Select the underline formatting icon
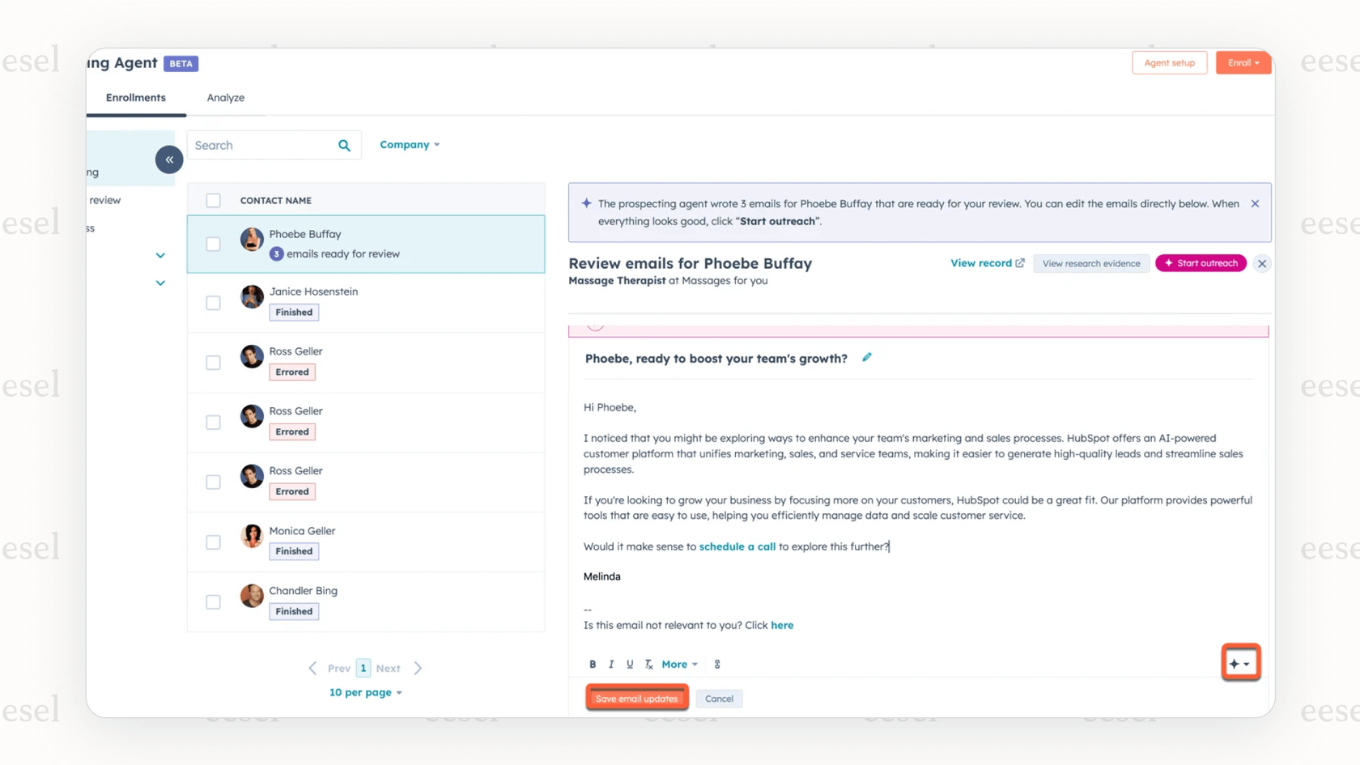Screen dimensions: 1360x765 pyautogui.click(x=630, y=664)
